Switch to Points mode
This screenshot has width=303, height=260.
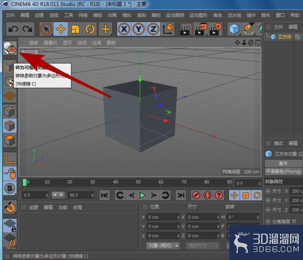coord(10,111)
